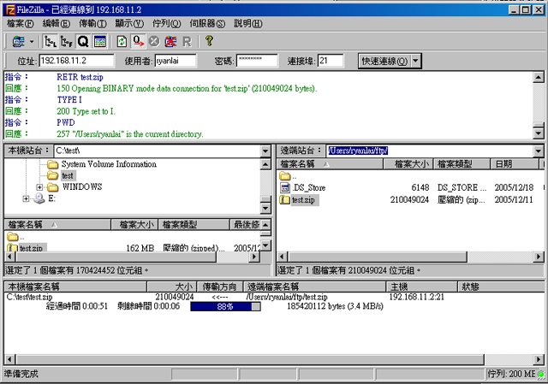Screen dimensions: 548x384
Task: Toggle the message log display
Action: point(100,42)
